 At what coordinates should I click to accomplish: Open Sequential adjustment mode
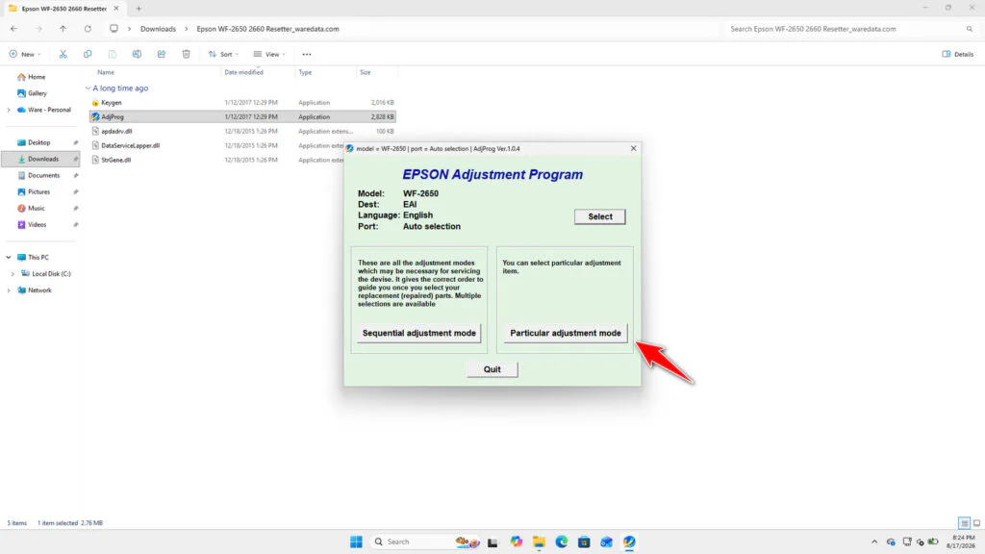click(419, 333)
